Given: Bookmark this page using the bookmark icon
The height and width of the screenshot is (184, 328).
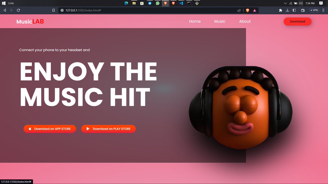Looking at the screenshot, I should 54,10.
